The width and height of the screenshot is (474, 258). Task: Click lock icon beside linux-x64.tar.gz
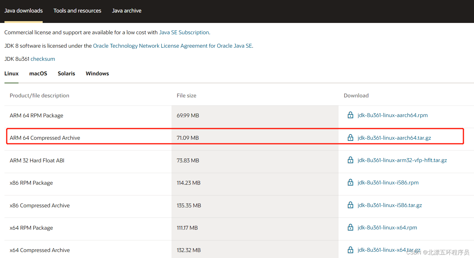pos(351,250)
